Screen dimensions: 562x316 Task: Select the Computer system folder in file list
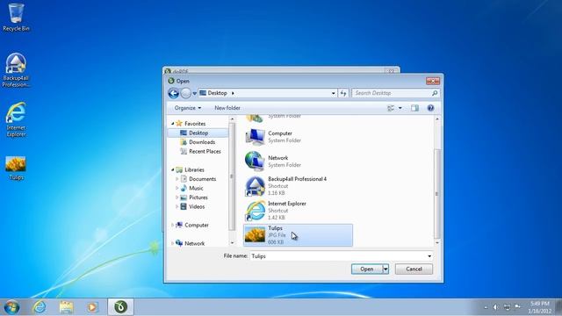click(298, 137)
